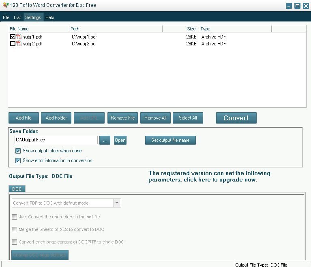311x267 pixels.
Task: Sort by Type column header
Action: click(x=235, y=29)
